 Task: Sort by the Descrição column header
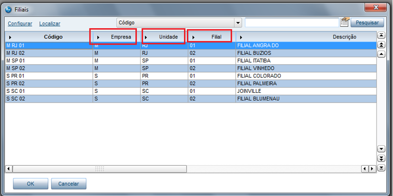[x=306, y=37]
